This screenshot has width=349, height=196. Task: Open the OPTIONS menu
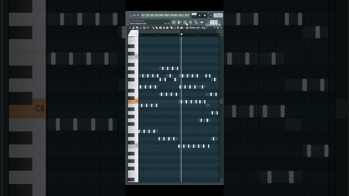[x=174, y=15]
